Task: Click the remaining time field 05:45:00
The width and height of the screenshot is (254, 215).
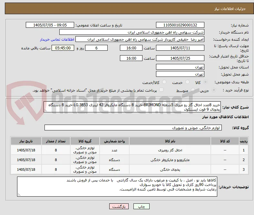Action: tap(63, 48)
